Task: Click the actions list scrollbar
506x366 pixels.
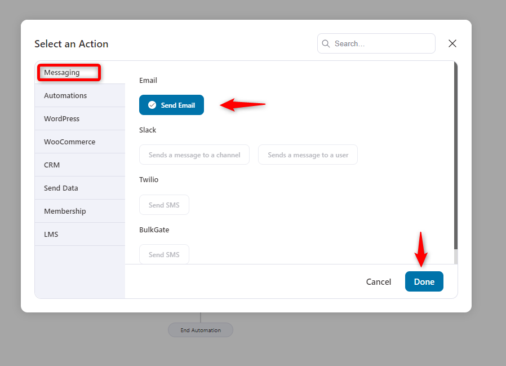Action: click(x=456, y=156)
